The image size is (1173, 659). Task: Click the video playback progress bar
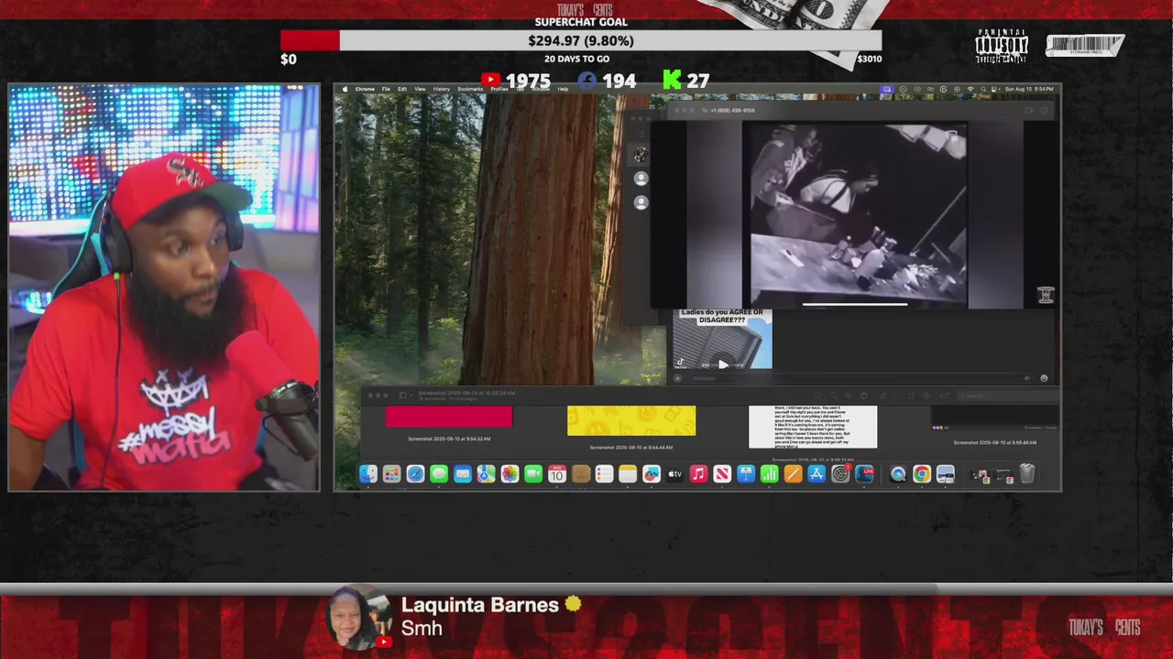[x=855, y=304]
